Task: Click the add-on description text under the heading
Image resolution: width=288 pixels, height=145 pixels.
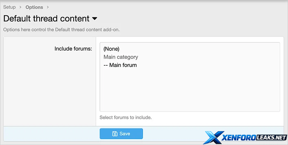Action: click(61, 30)
